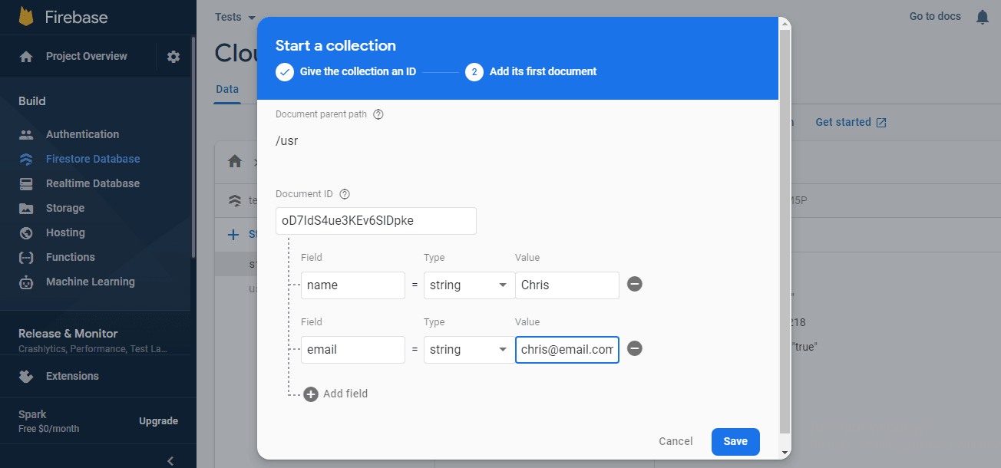Screen dimensions: 1001x468
Task: Click the Go to docs link
Action: 934,16
